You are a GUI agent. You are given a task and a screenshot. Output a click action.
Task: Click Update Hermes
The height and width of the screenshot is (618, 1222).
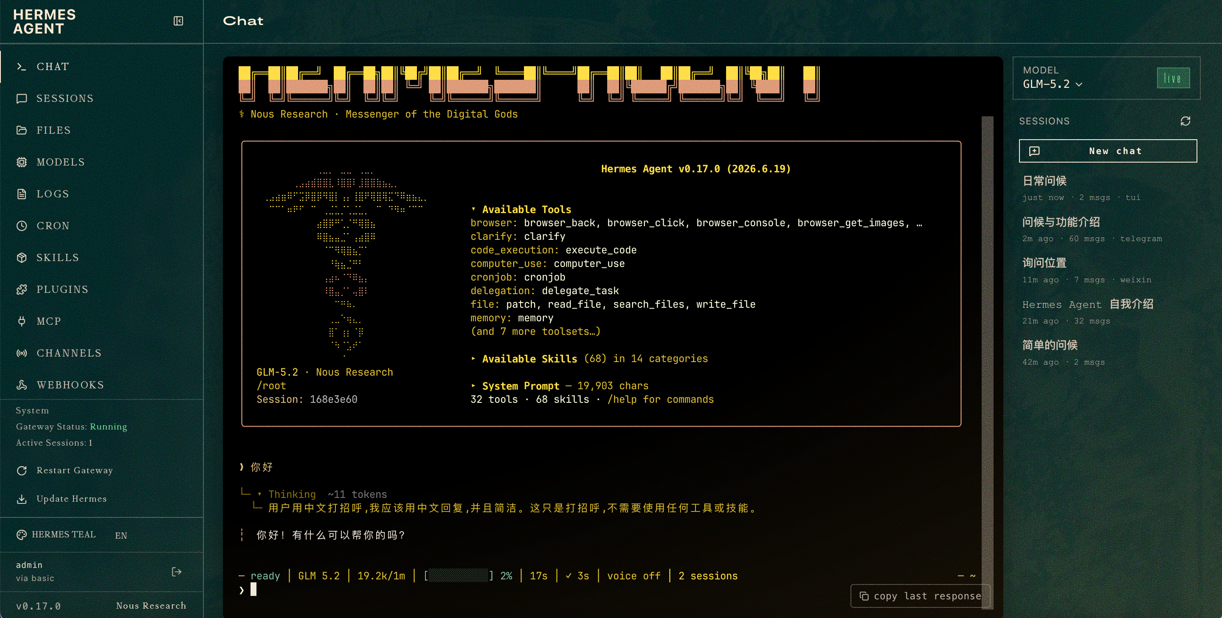click(x=101, y=498)
